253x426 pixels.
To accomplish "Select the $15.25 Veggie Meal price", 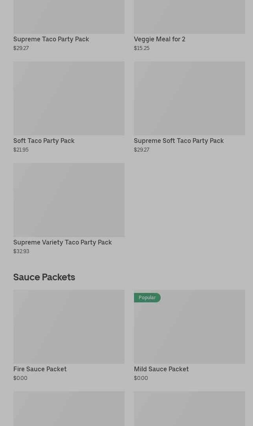I will 141,48.
